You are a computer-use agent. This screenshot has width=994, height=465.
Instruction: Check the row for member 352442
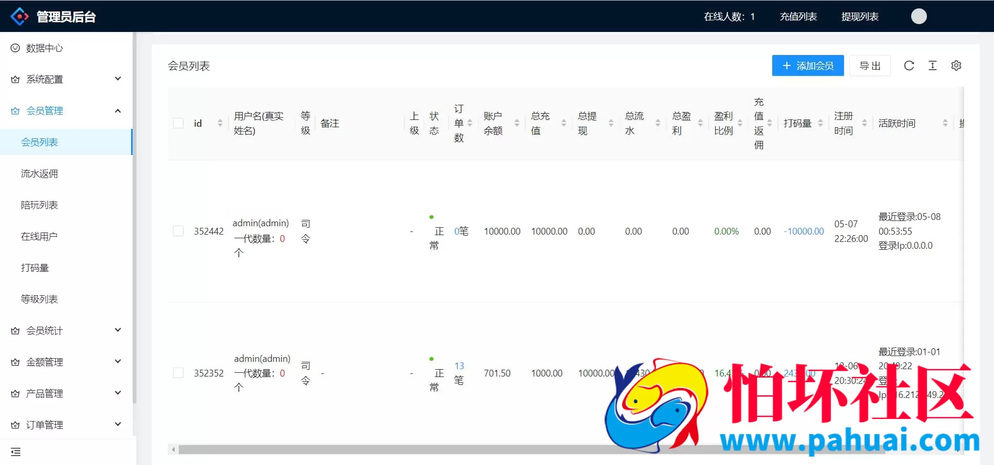[x=178, y=231]
